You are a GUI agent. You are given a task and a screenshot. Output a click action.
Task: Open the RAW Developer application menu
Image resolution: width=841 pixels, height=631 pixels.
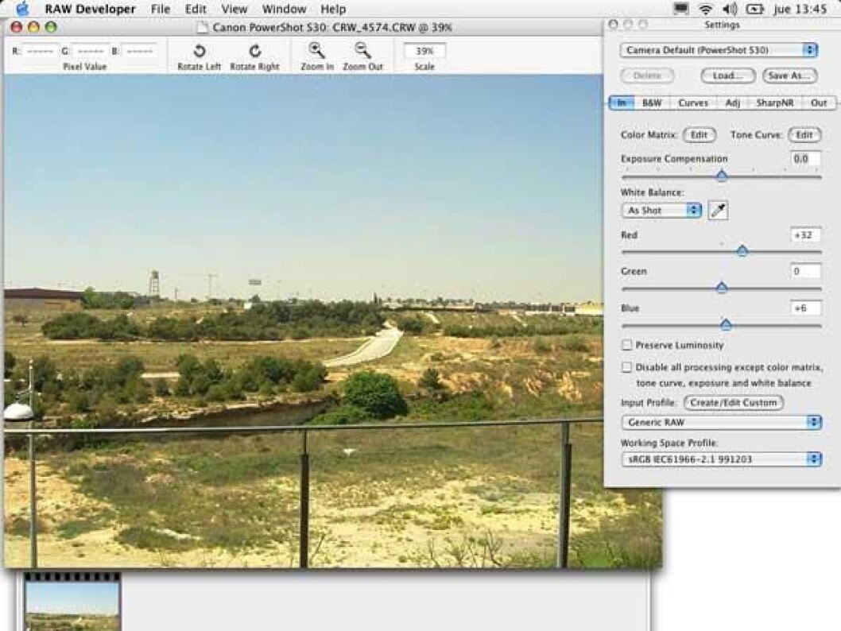(90, 9)
